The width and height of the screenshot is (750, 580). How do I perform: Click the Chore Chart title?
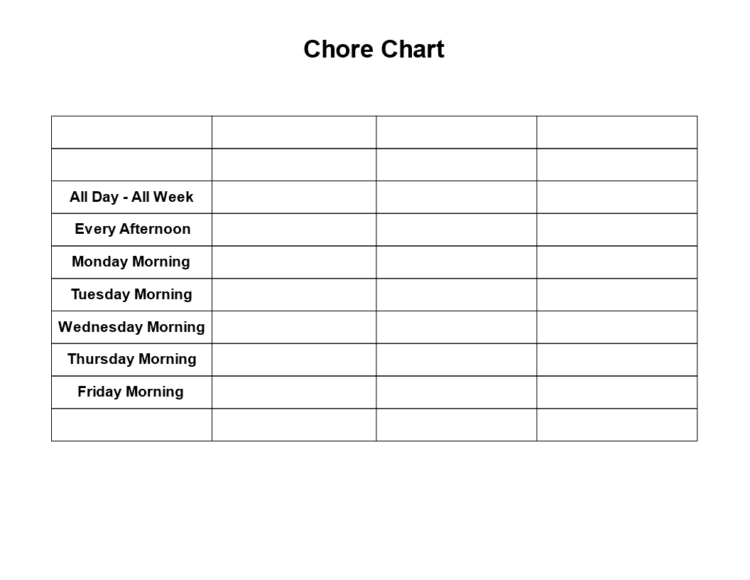point(374,49)
